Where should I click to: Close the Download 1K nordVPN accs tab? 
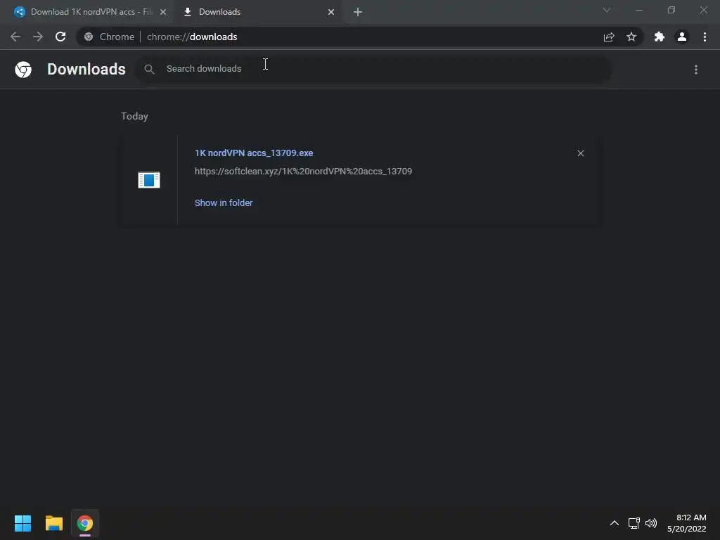(x=163, y=12)
